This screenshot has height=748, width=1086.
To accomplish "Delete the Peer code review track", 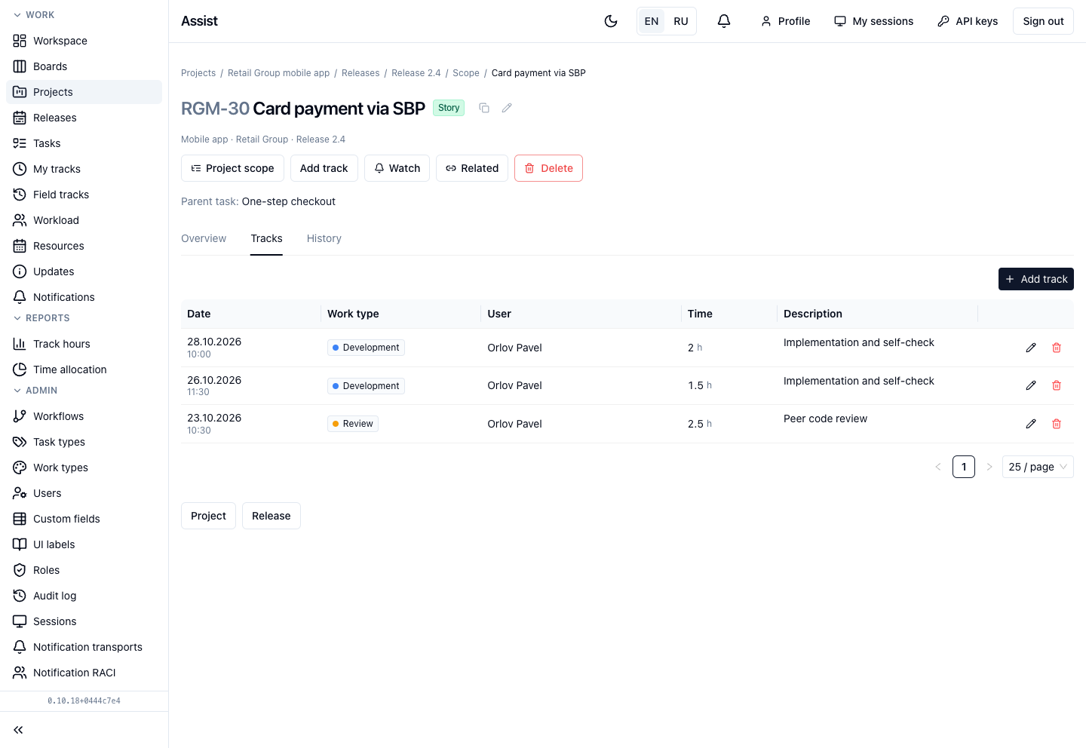I will pos(1057,424).
